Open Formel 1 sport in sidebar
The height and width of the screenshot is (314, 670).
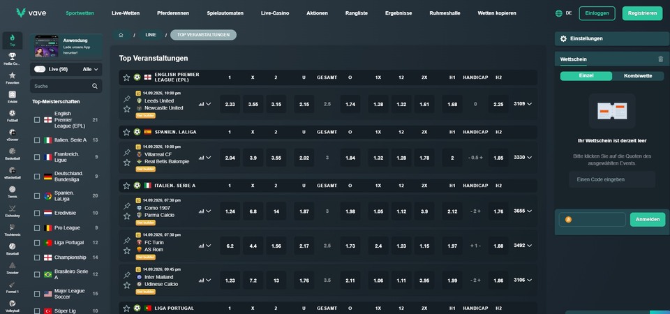point(13,287)
